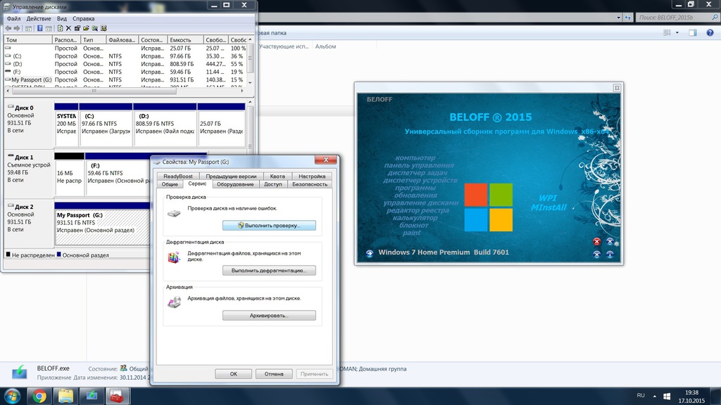Image resolution: width=721 pixels, height=405 pixels.
Task: Open view options dropdown arrow in Explorer
Action: pos(677,32)
